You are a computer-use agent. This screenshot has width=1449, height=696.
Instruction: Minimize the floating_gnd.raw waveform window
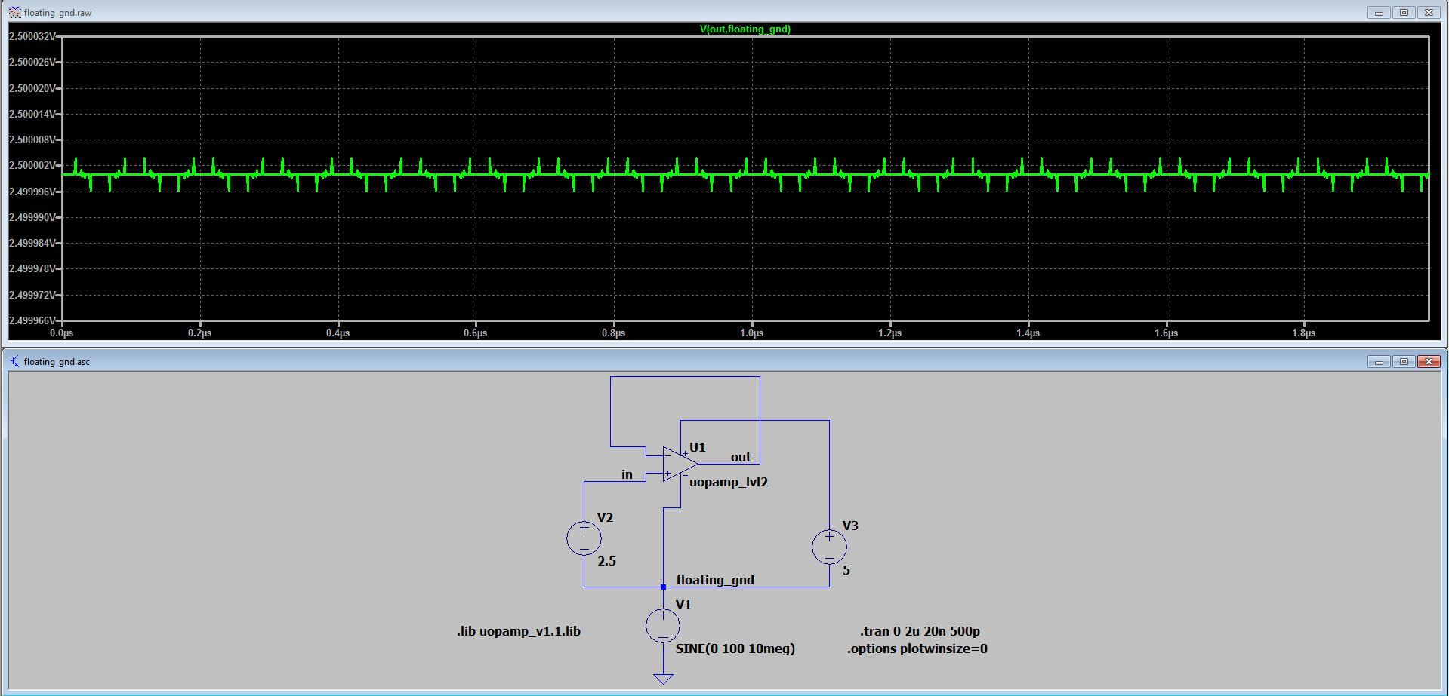pos(1379,12)
